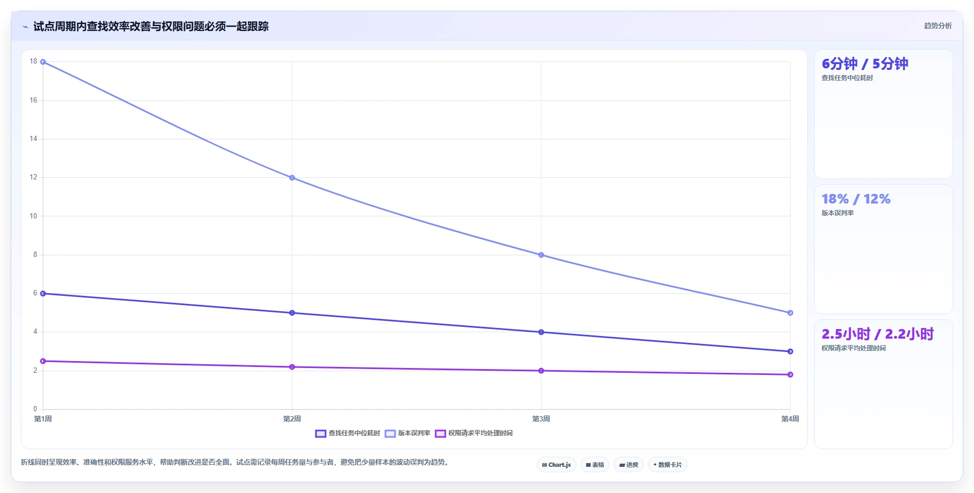Screen dimensions: 974x493
Task: Click the 查找任务中位耗时 point at 第4周
Action: [790, 351]
